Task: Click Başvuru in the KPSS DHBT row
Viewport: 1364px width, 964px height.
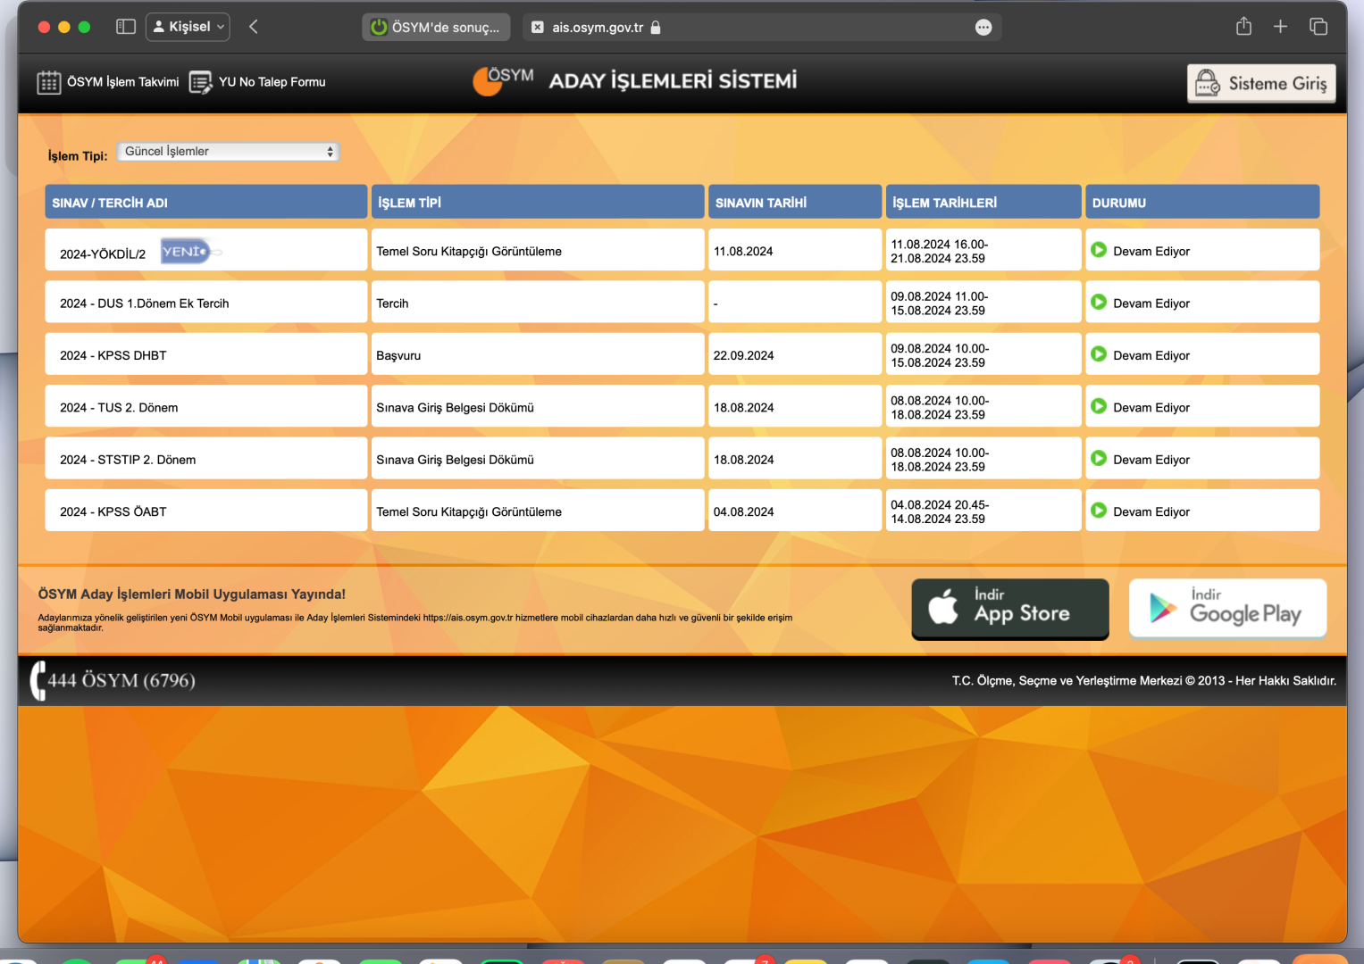Action: 398,355
